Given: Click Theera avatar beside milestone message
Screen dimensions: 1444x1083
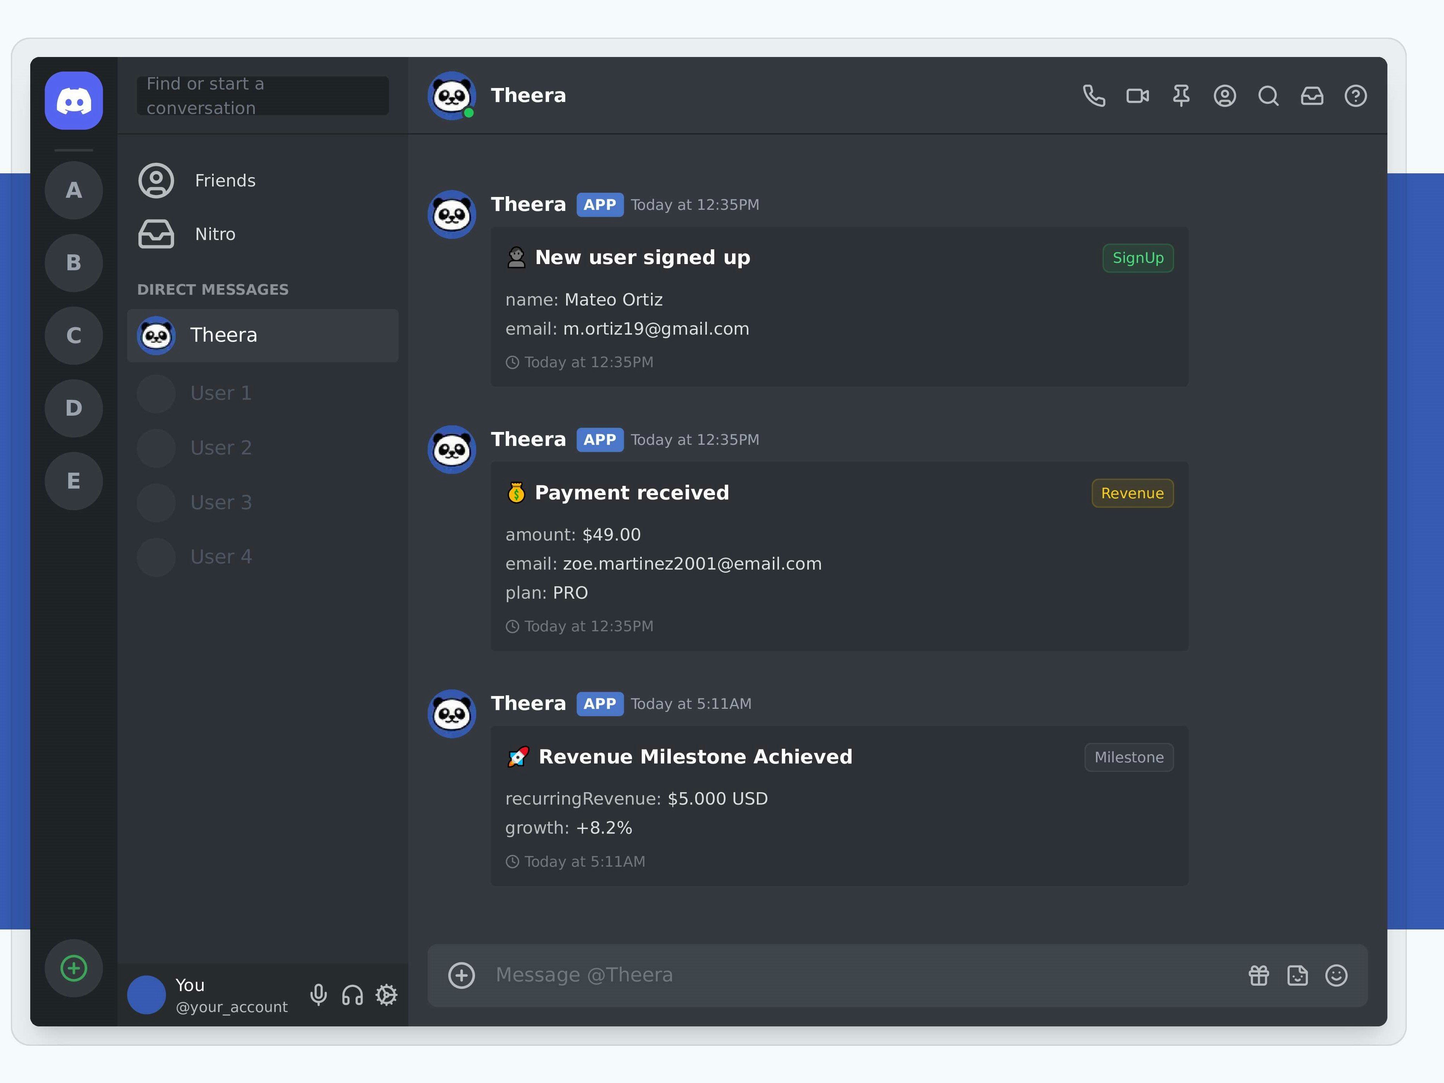Looking at the screenshot, I should 452,713.
